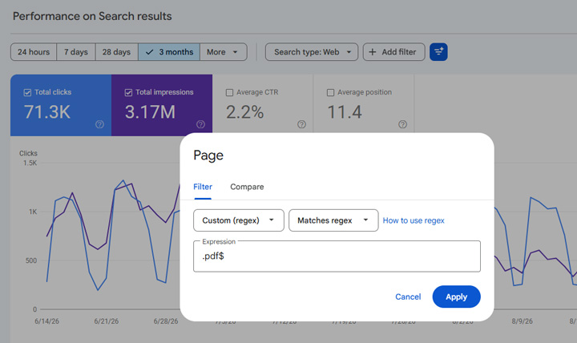Open help icon on Total clicks card

(x=99, y=124)
